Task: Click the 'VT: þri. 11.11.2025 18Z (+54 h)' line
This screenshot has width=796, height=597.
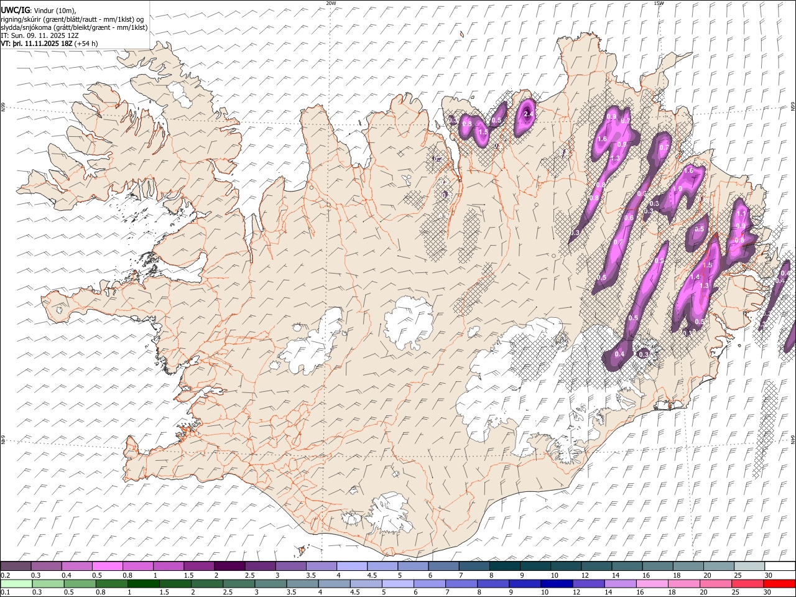Action: pos(49,44)
